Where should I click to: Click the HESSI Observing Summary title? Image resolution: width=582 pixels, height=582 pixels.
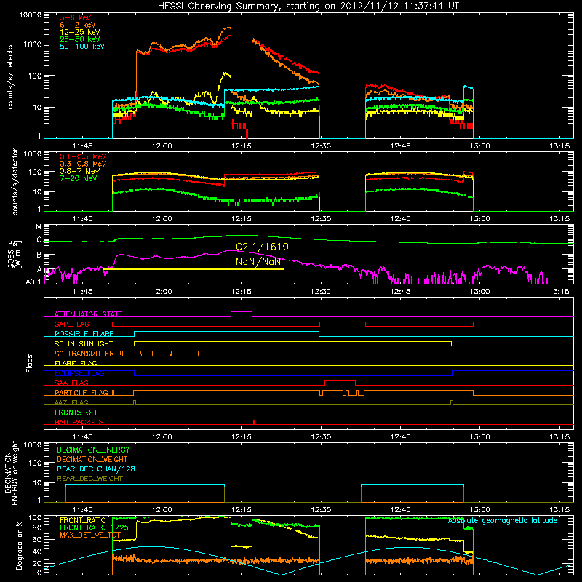308,6
